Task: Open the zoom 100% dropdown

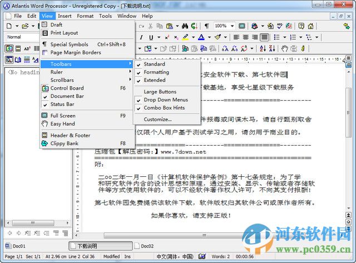Action: click(232, 26)
